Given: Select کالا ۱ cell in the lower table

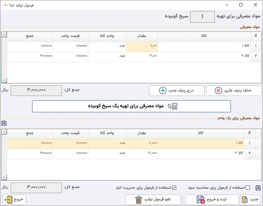Looking at the screenshot, I should pyautogui.click(x=201, y=144).
